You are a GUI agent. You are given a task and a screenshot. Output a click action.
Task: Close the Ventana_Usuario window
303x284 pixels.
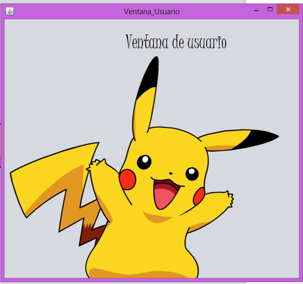[288, 9]
